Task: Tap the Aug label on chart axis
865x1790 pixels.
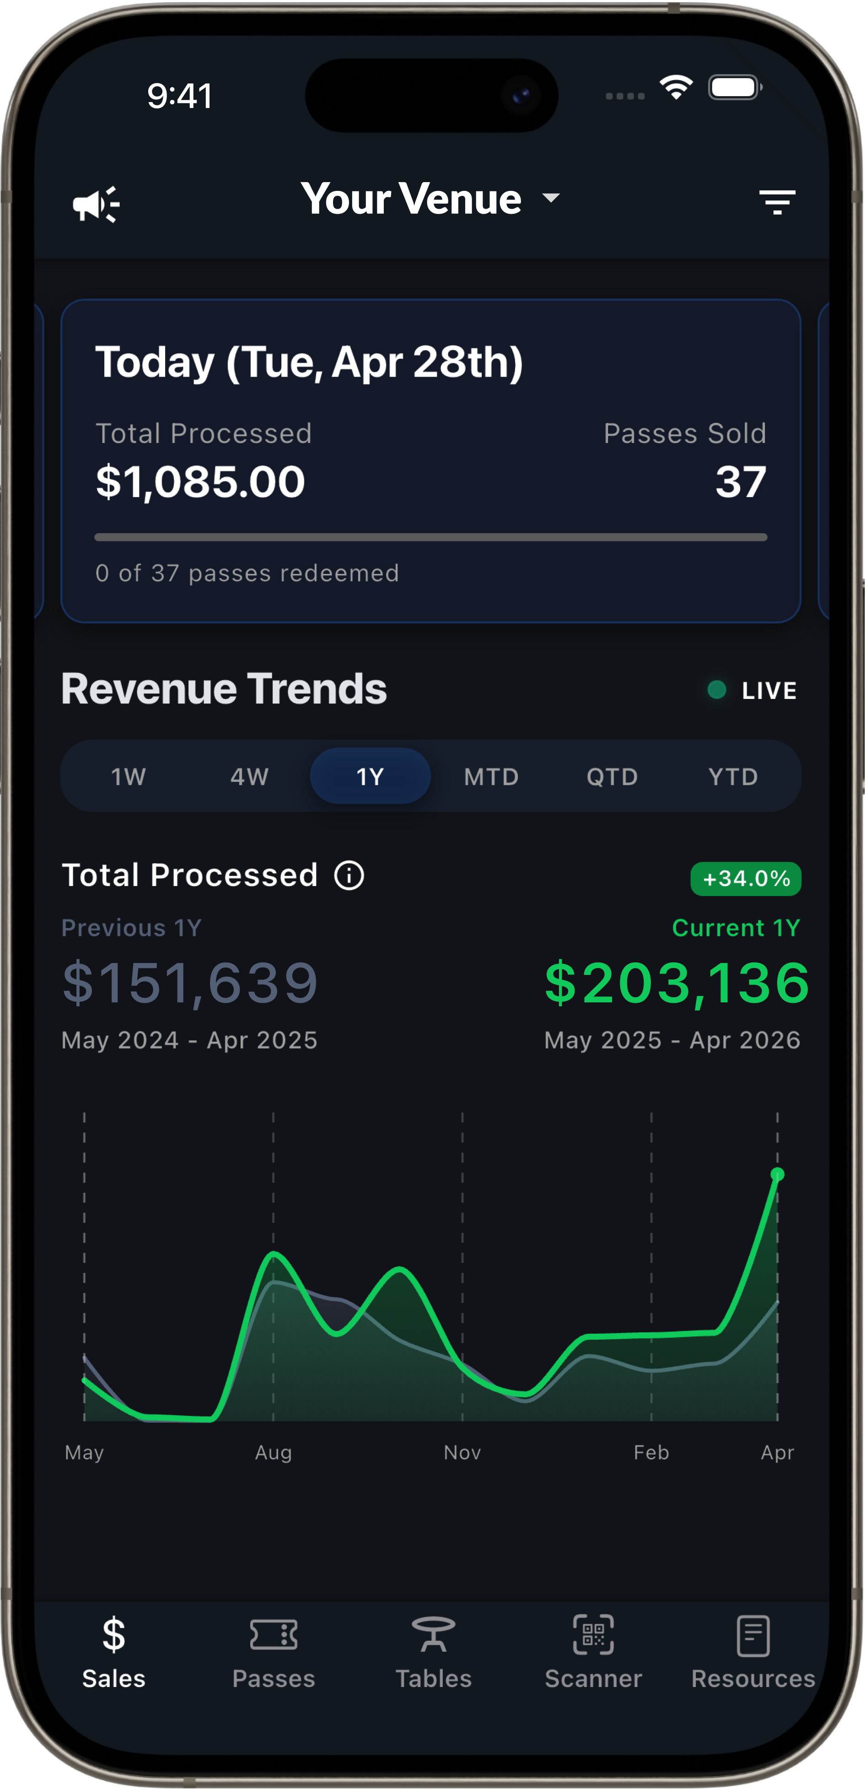Action: 274,1453
